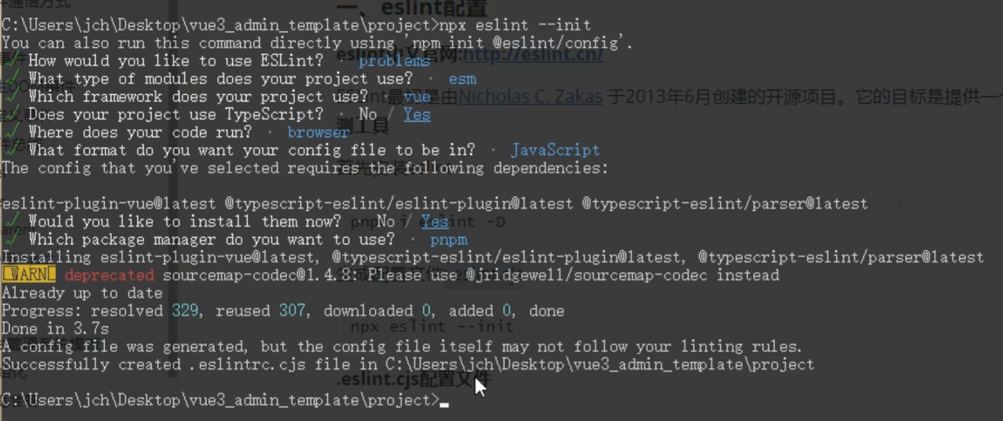Open the Nicholas C. Zakas link
The height and width of the screenshot is (421, 1003).
coord(530,97)
